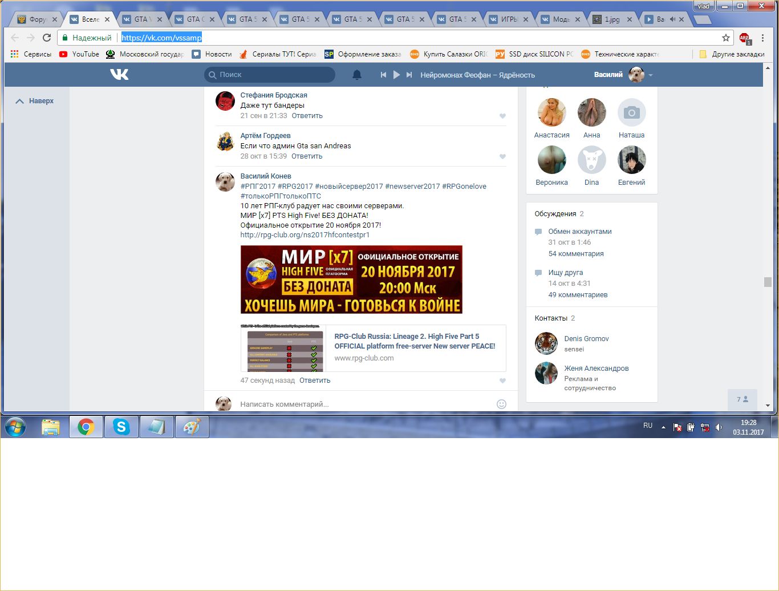Play the current track in header

pos(396,75)
